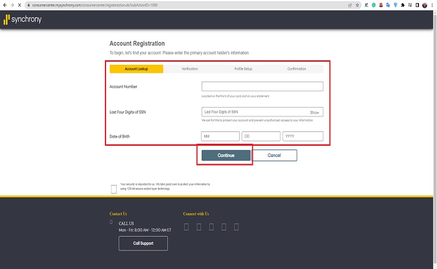Click the Call Support button
The image size is (437, 269).
click(x=143, y=243)
